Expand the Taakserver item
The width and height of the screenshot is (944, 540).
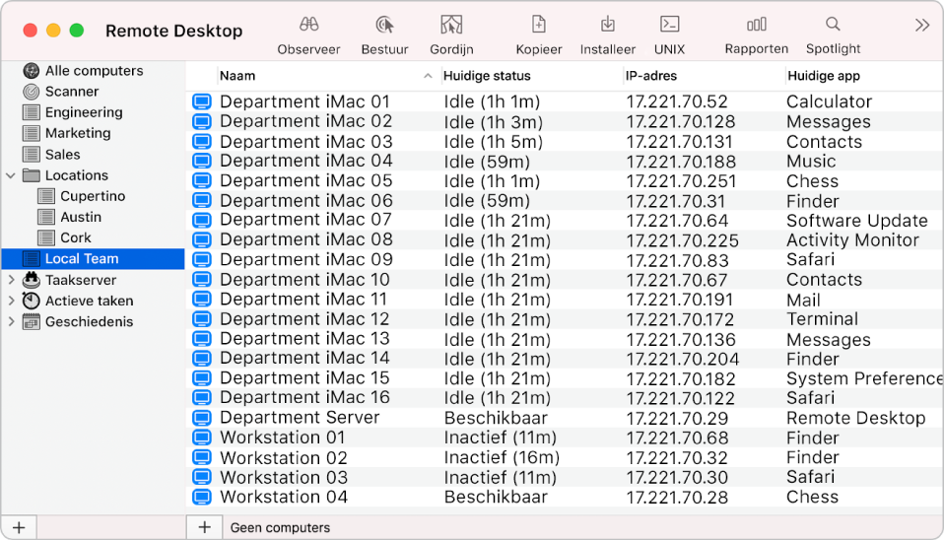[x=11, y=280]
